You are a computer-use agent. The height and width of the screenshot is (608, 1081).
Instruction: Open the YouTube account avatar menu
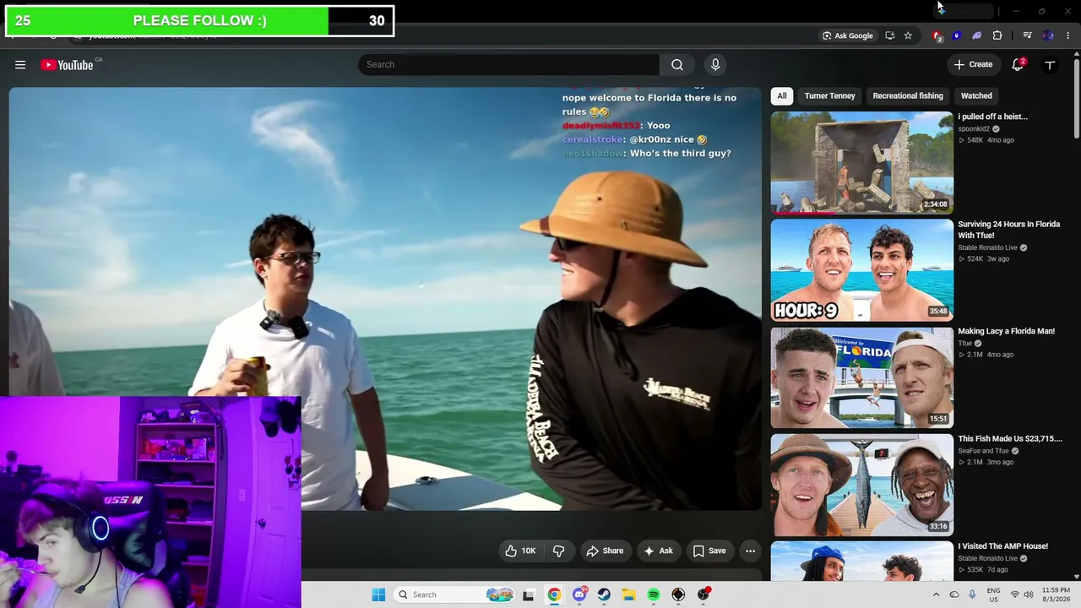pyautogui.click(x=1050, y=65)
